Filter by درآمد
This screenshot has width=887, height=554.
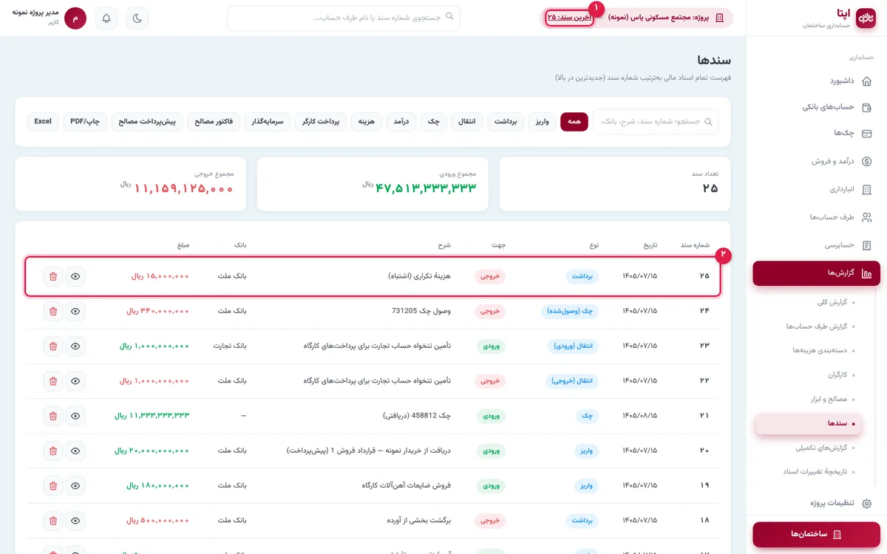click(402, 122)
